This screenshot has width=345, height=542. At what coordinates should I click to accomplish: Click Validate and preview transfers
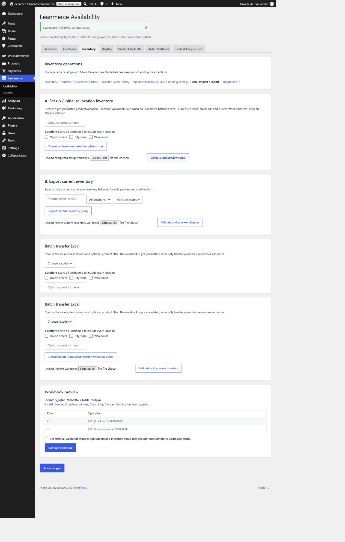[x=159, y=368]
